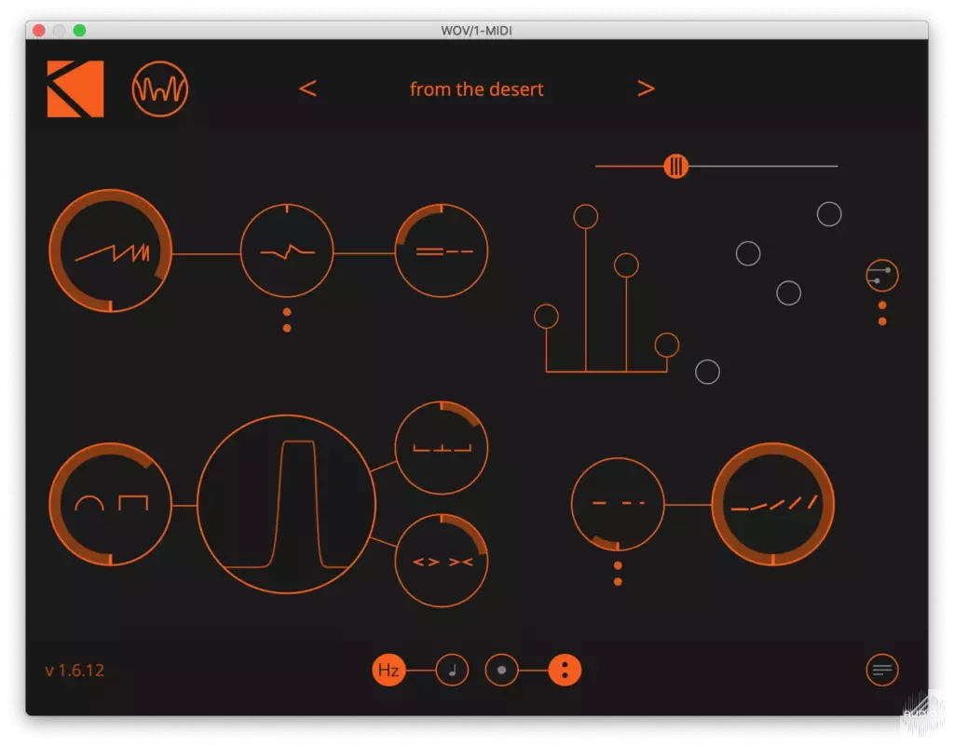Image resolution: width=954 pixels, height=746 pixels.
Task: Click the bracket steps segments knob
Action: click(442, 447)
